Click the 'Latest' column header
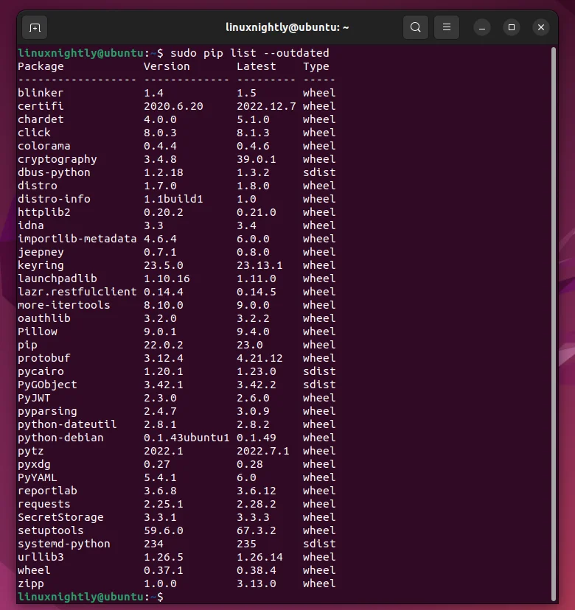Screen dimensions: 575x610 pos(256,66)
